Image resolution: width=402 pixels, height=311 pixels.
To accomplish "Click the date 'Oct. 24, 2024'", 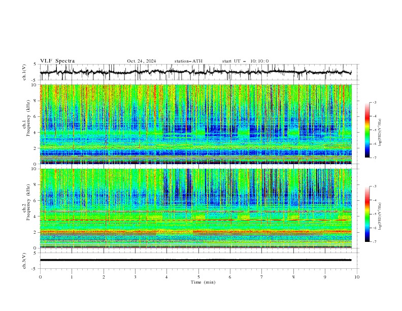I will point(142,61).
